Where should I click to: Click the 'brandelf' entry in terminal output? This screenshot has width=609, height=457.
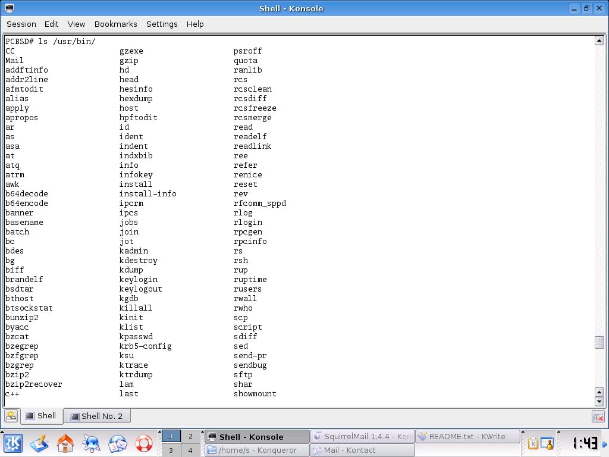[24, 280]
